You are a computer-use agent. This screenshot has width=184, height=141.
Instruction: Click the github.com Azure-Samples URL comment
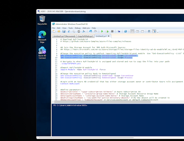coord(96,41)
